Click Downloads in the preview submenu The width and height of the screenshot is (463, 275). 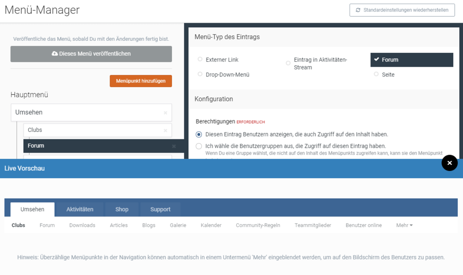[82, 225]
